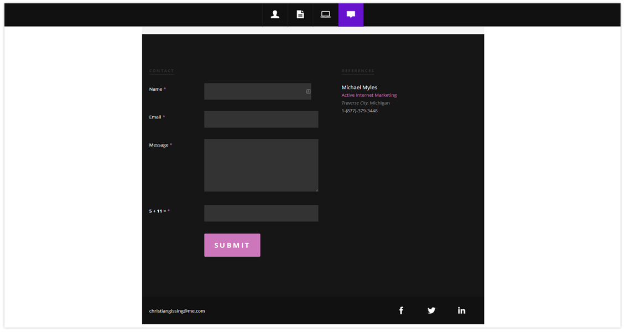Image resolution: width=625 pixels, height=332 pixels.
Task: Open the profile person icon section
Action: coord(275,15)
